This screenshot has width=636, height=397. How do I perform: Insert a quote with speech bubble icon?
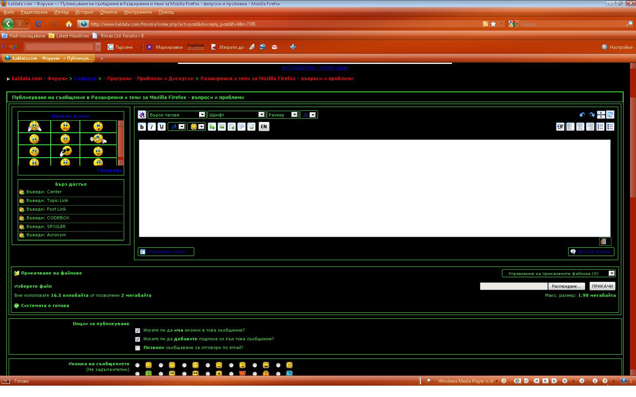tap(242, 127)
